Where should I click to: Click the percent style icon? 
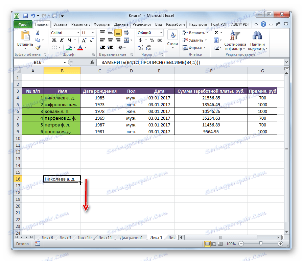(152, 40)
